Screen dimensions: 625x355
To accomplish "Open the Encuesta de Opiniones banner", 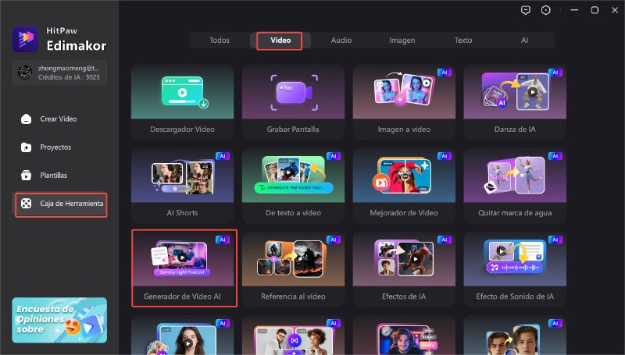I will [59, 320].
